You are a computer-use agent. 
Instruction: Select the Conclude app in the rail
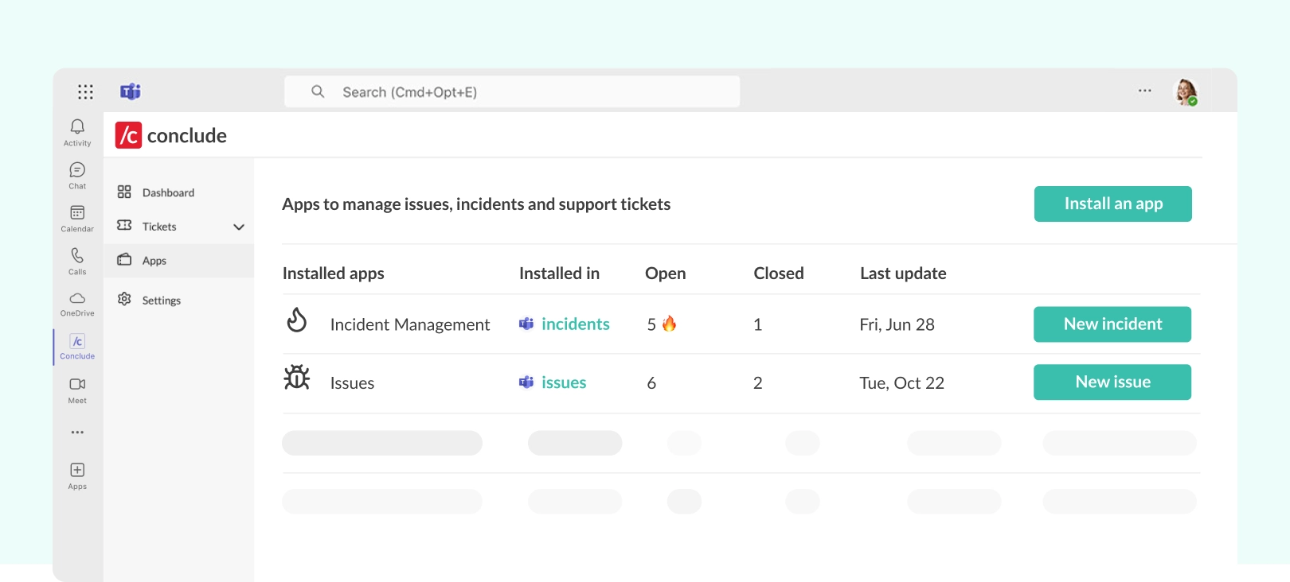pyautogui.click(x=77, y=347)
